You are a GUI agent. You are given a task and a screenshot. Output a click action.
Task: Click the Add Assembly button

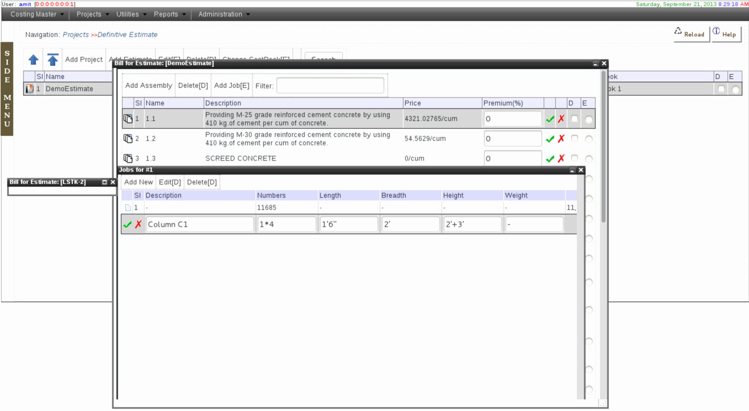point(148,85)
